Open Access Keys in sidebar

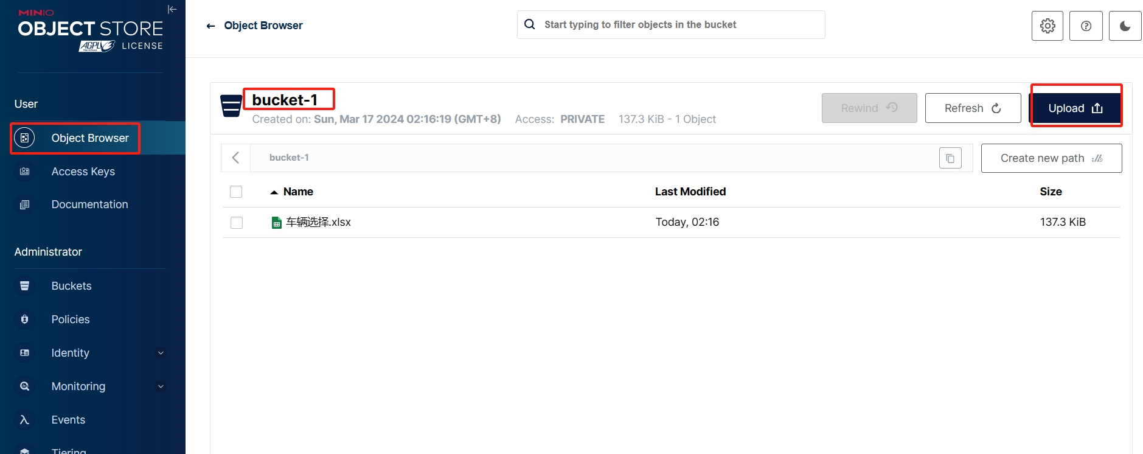point(83,172)
